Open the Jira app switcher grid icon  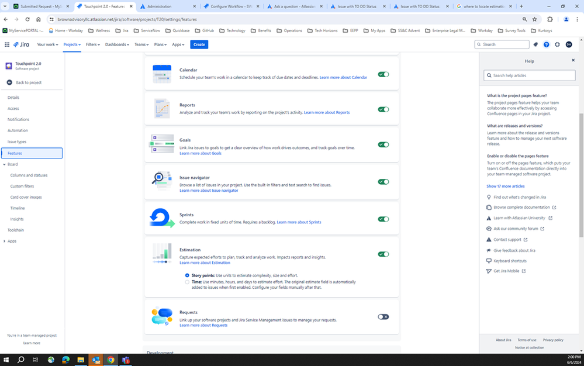point(6,44)
